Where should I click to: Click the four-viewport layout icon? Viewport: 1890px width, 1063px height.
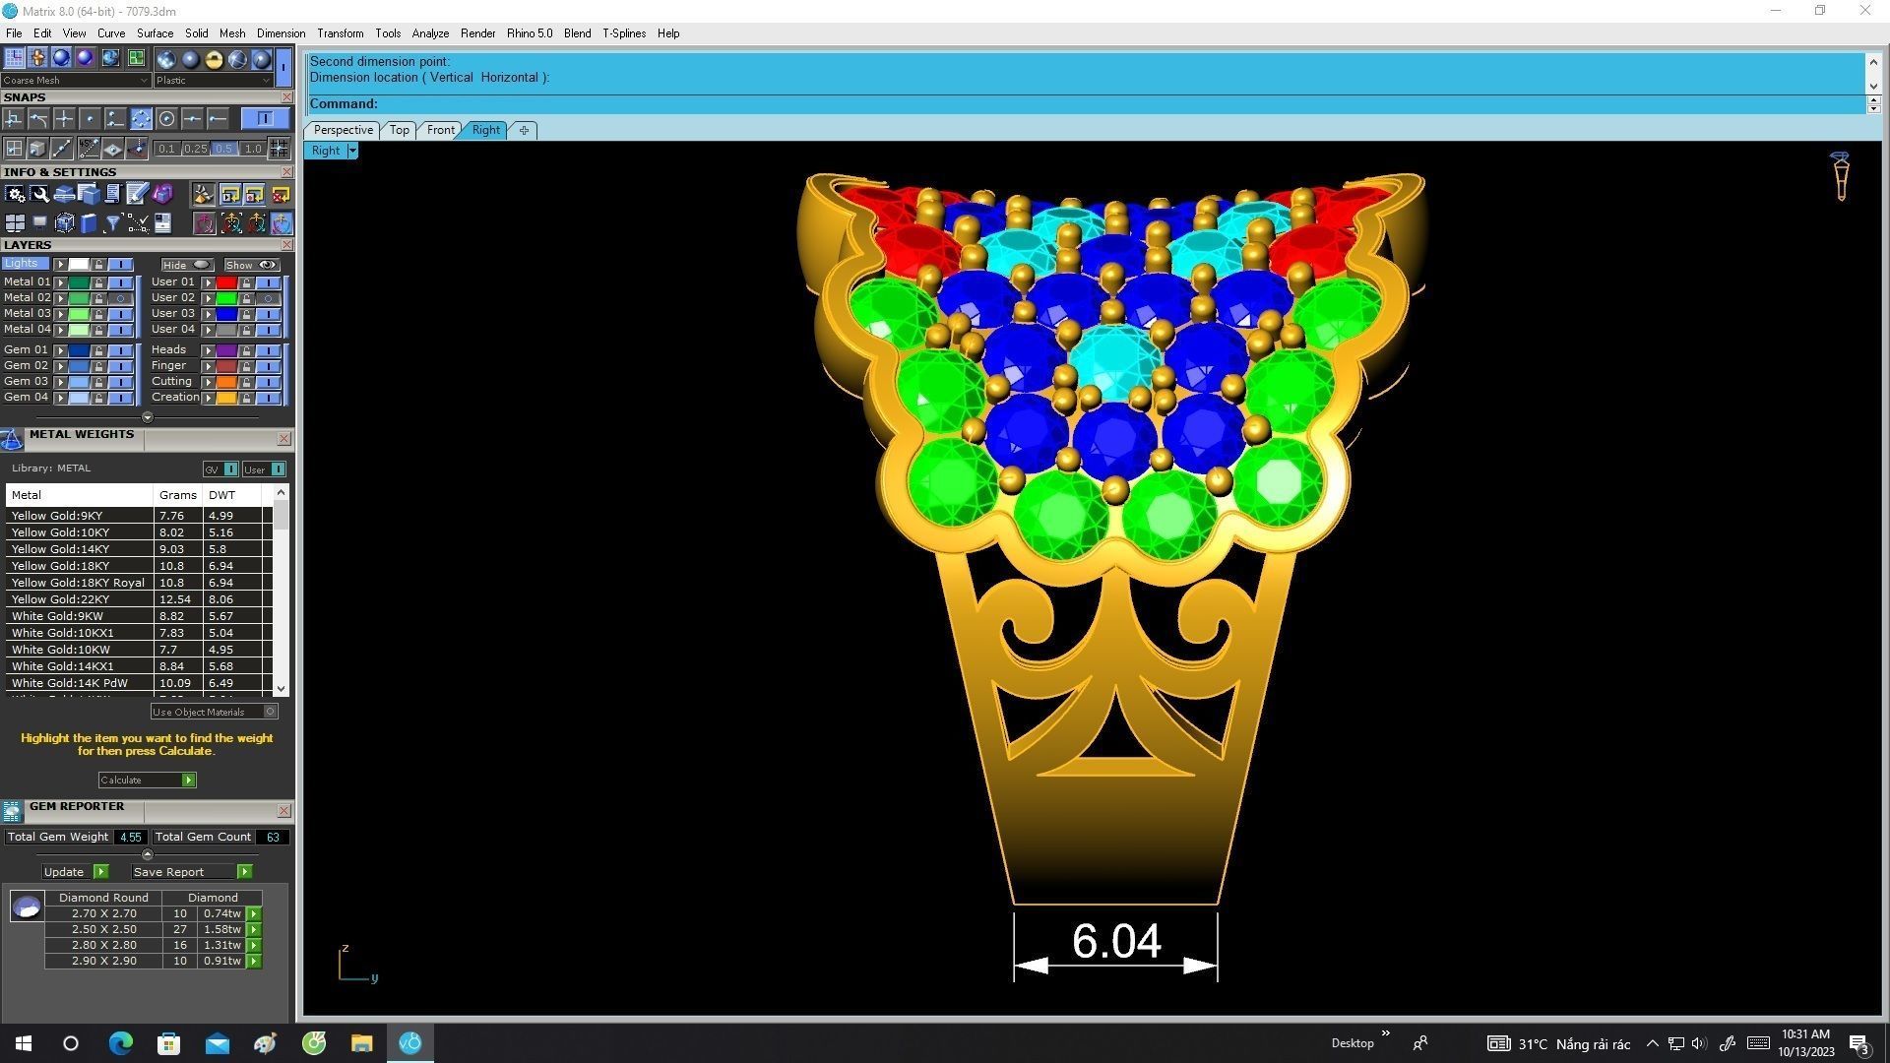[15, 223]
